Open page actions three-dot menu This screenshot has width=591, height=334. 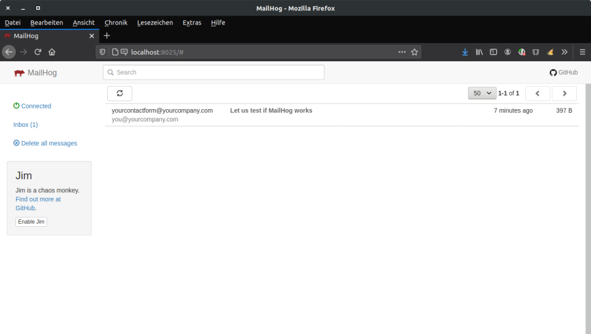402,52
